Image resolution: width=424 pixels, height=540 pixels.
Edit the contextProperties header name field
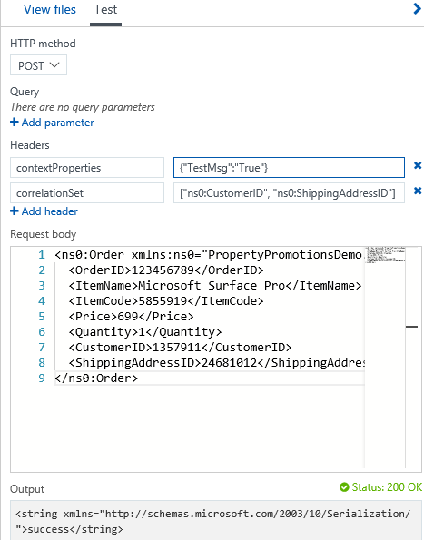[x=87, y=168]
